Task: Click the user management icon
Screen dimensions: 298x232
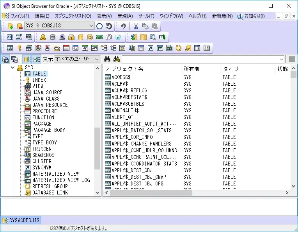Action: (43, 37)
